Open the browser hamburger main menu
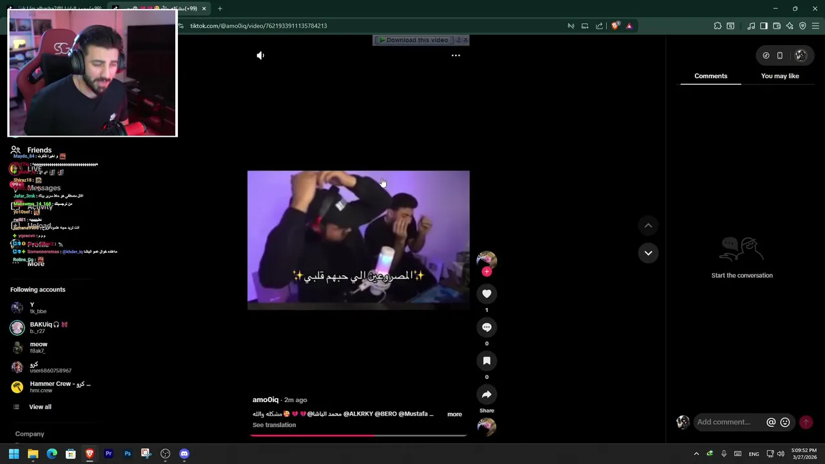Image resolution: width=825 pixels, height=464 pixels. click(x=815, y=26)
